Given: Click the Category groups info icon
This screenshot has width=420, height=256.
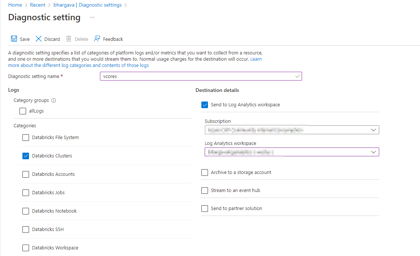Looking at the screenshot, I should click(54, 100).
